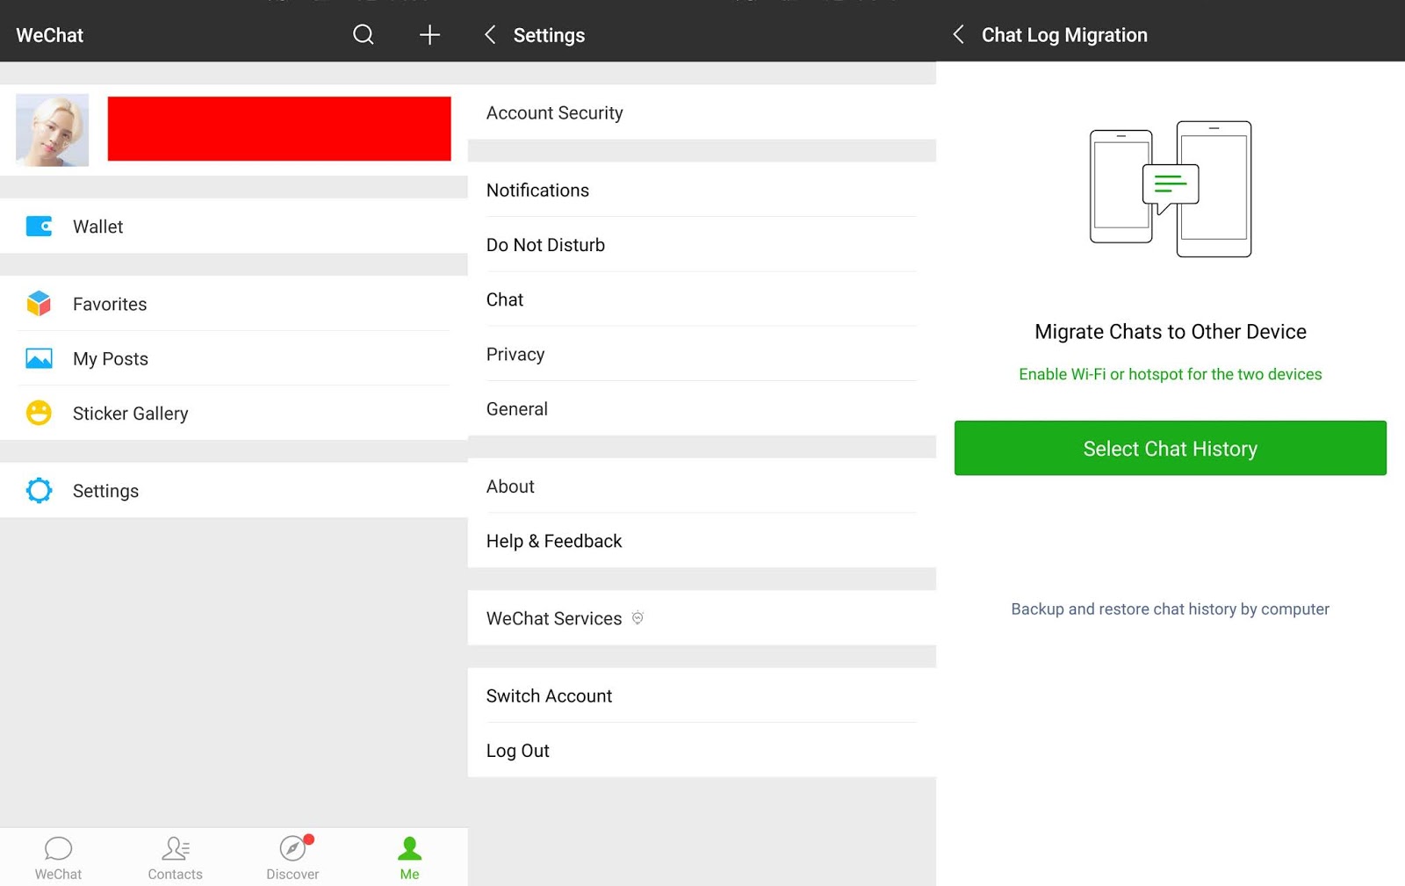
Task: Click the Enable Wi-Fi or hotspot hint text
Action: [x=1170, y=374]
